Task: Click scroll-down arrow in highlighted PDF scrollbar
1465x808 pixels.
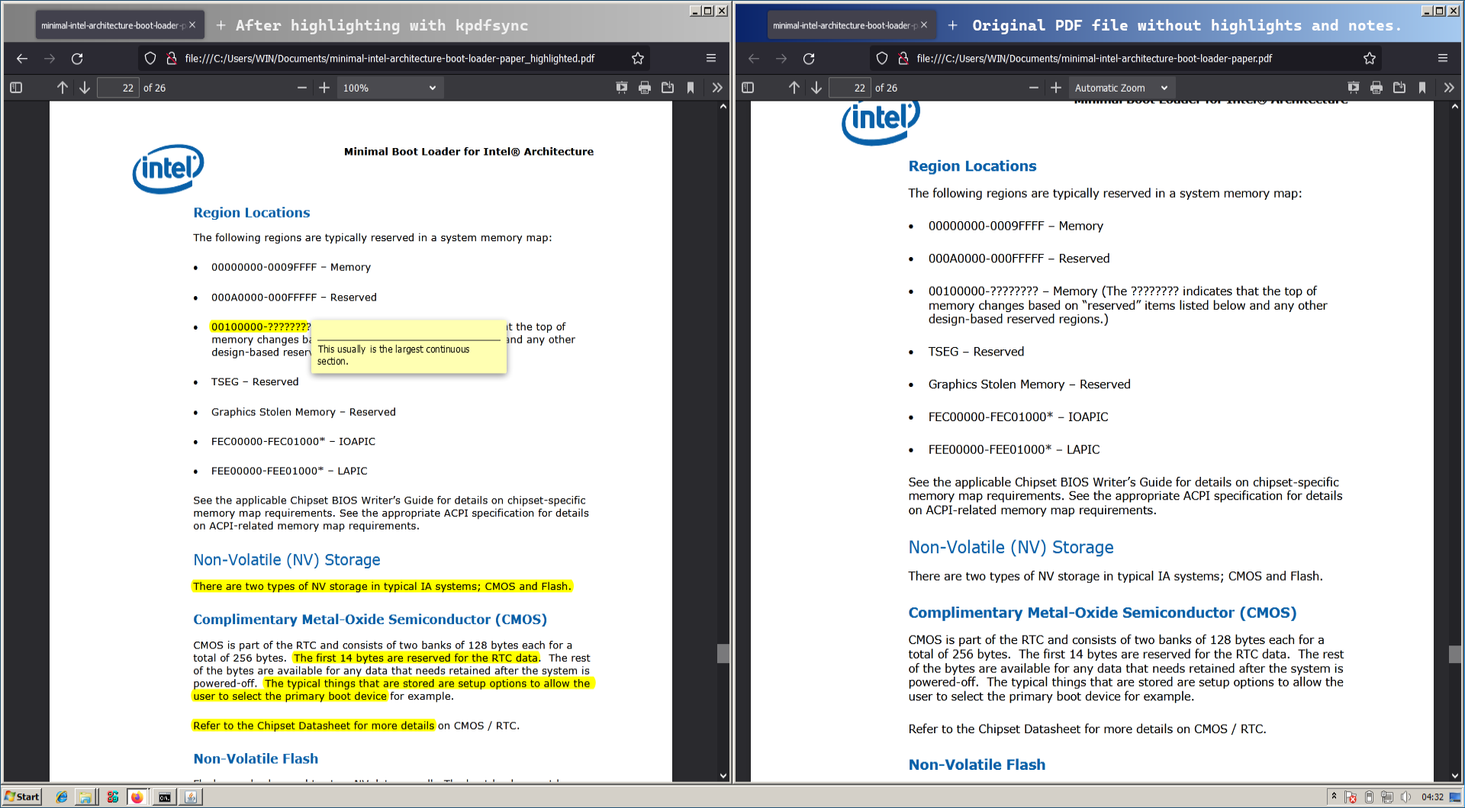Action: [x=723, y=776]
